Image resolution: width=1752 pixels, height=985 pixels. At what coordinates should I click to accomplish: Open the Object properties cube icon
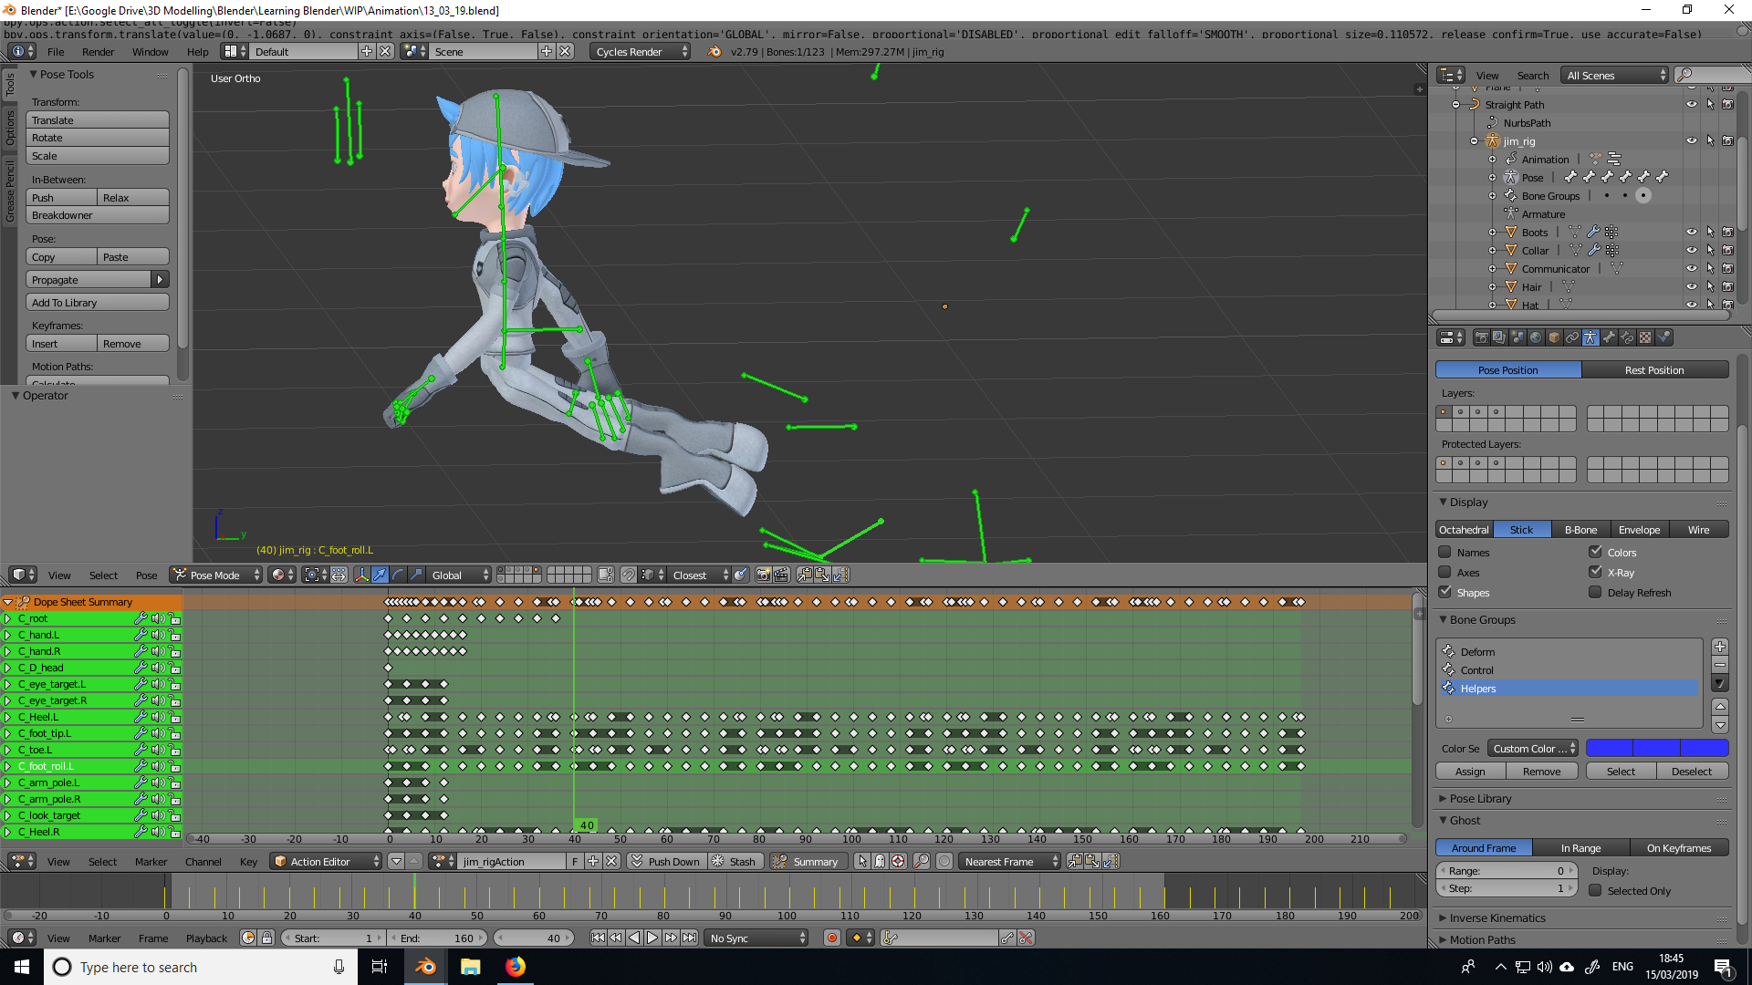[x=1554, y=337]
